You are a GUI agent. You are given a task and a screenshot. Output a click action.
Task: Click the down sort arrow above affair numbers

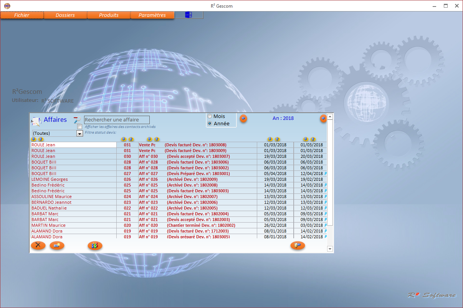point(124,139)
